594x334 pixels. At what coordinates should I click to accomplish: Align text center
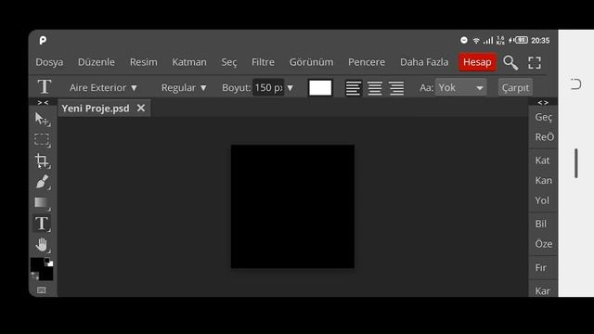click(375, 88)
